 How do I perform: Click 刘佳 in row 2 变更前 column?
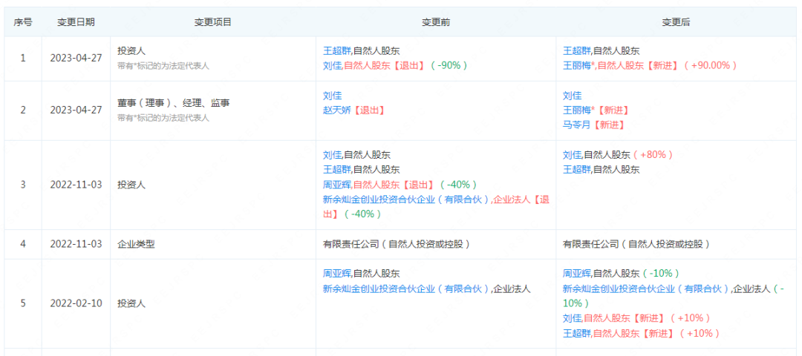pos(332,96)
